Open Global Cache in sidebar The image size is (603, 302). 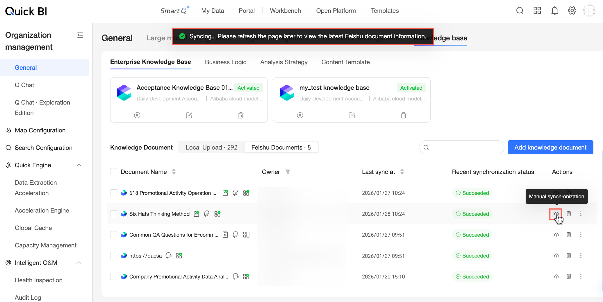tap(33, 228)
